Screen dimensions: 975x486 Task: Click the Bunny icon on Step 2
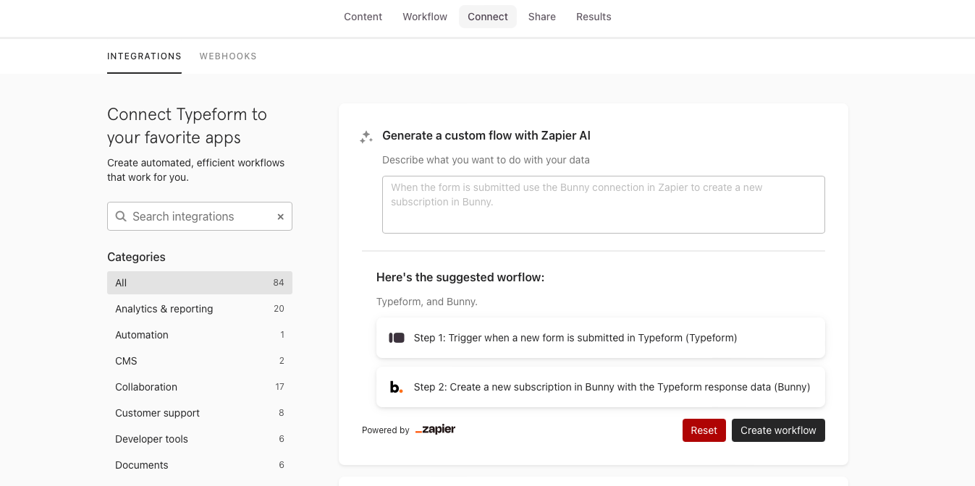pyautogui.click(x=396, y=386)
